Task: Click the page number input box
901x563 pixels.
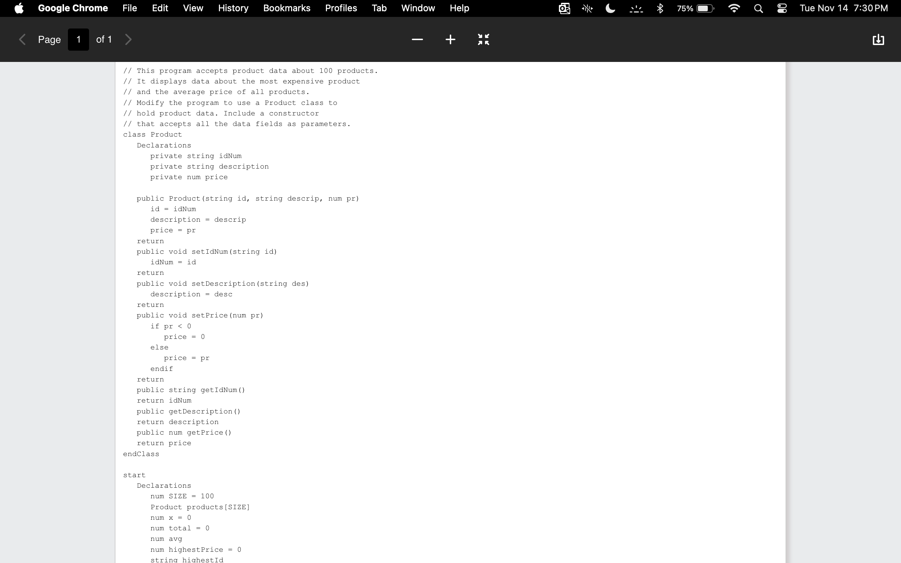Action: 78,39
